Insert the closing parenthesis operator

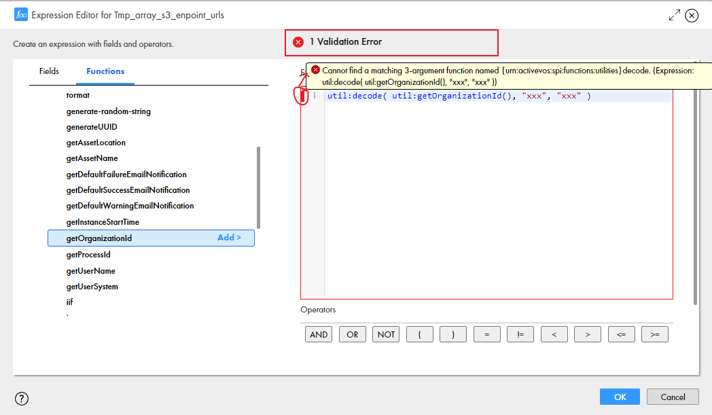click(x=453, y=335)
